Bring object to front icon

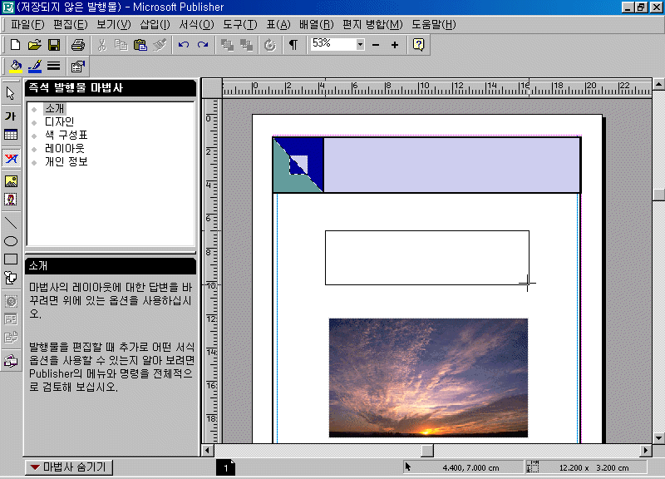pyautogui.click(x=227, y=45)
